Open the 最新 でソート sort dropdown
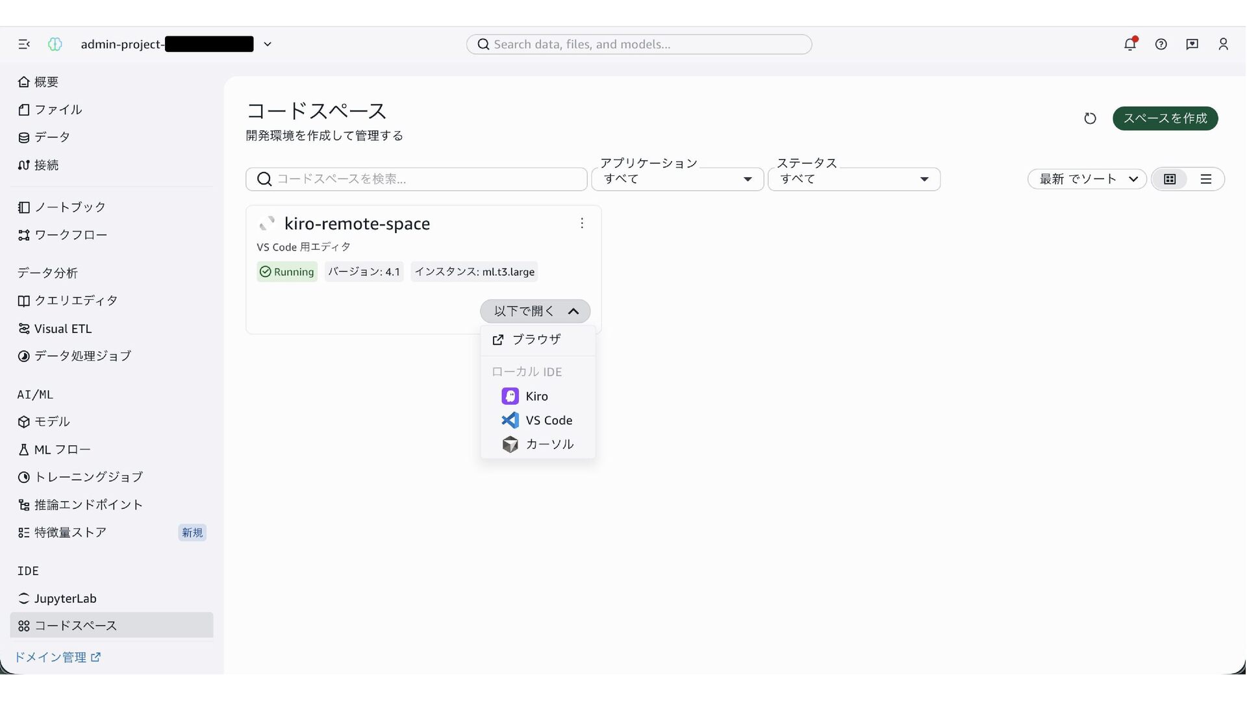The image size is (1247, 701). pyautogui.click(x=1087, y=179)
